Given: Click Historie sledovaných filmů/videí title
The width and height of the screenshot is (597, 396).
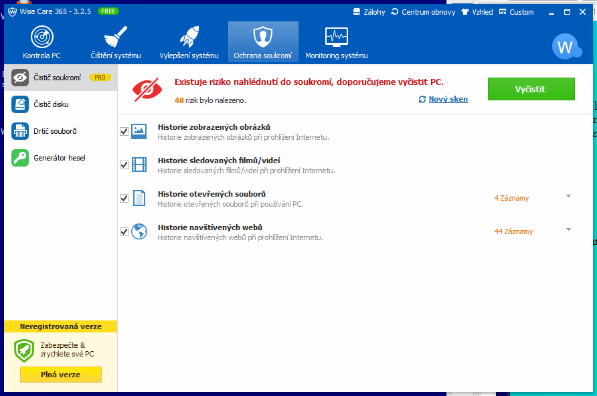Looking at the screenshot, I should [219, 161].
